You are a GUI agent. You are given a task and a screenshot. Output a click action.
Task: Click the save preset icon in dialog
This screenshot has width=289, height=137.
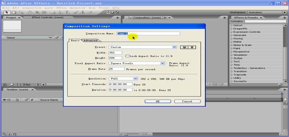point(184,47)
